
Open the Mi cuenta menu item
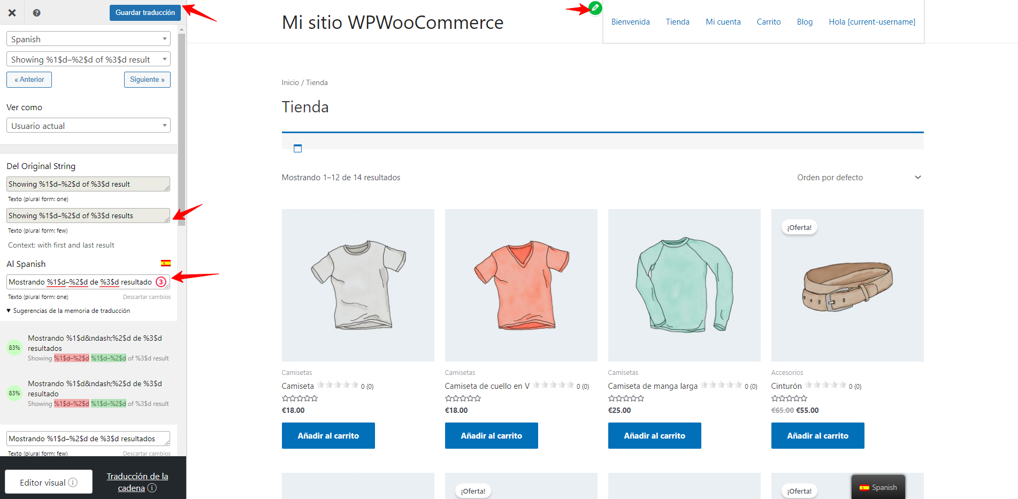[723, 22]
